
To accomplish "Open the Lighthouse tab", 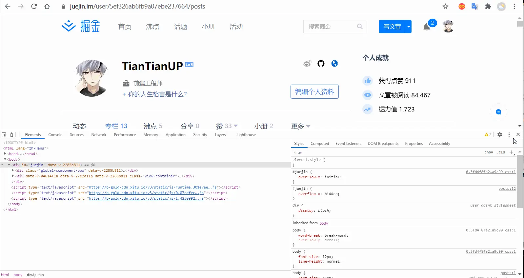I will coord(246,135).
